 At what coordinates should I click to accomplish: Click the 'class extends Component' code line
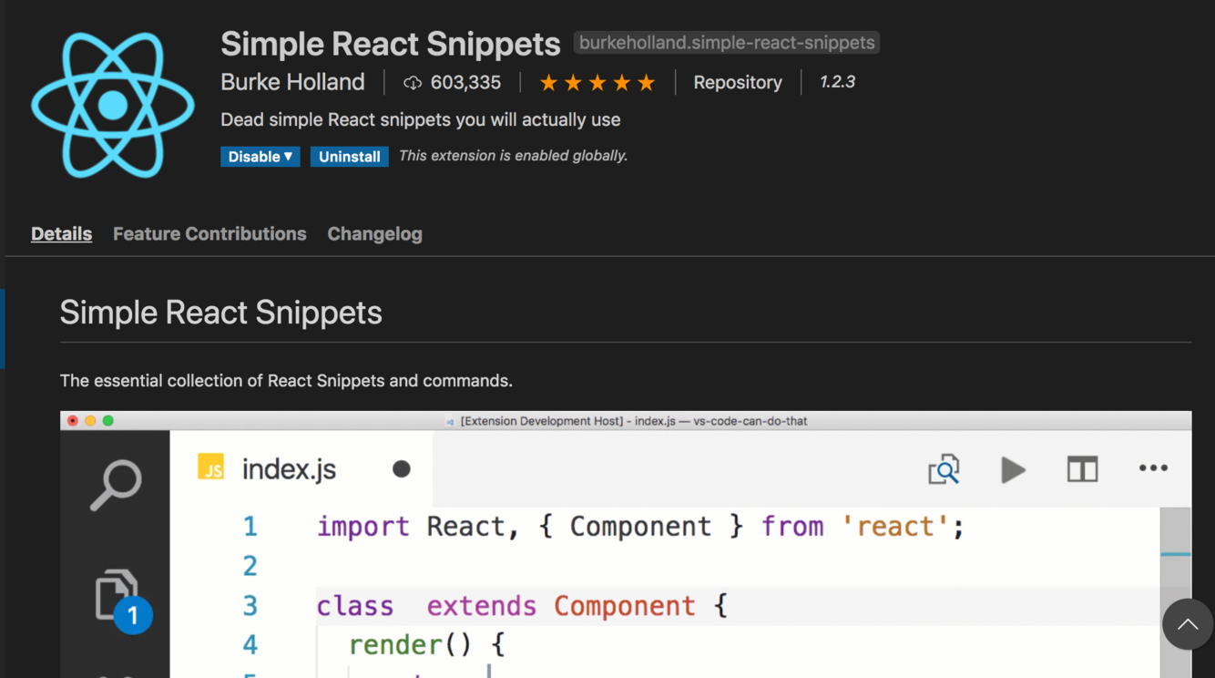pyautogui.click(x=522, y=606)
